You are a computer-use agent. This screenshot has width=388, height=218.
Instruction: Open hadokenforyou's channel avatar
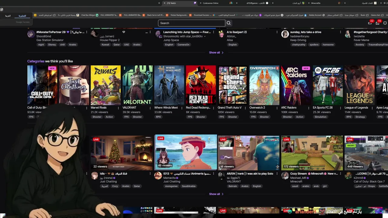pos(285,34)
